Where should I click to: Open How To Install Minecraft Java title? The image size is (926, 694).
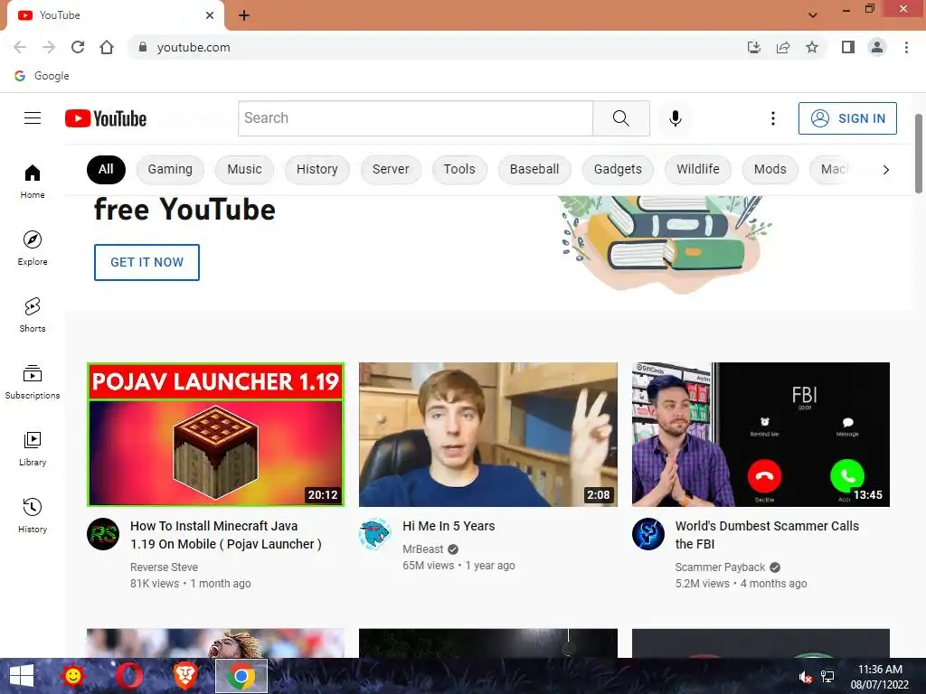(225, 535)
